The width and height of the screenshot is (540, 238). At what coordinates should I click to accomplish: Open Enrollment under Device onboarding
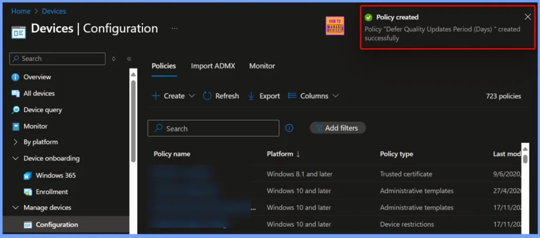(x=52, y=192)
